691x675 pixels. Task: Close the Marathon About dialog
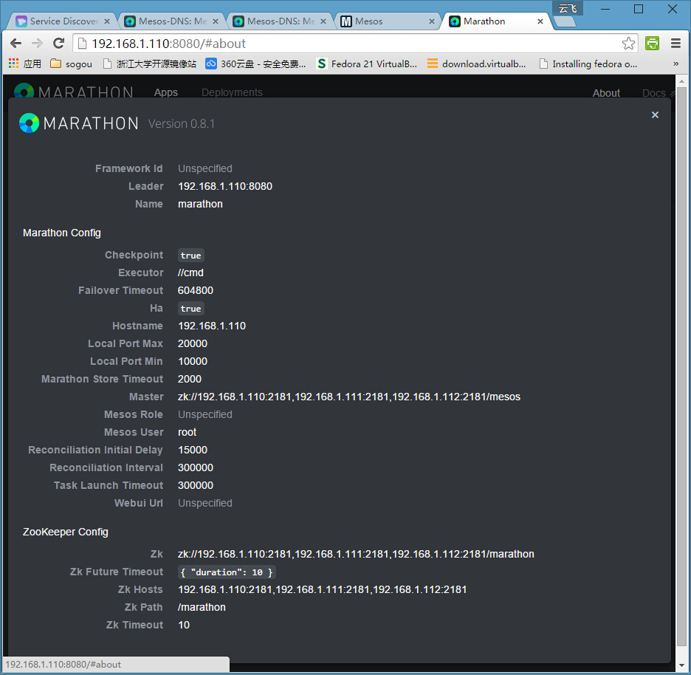[x=655, y=115]
